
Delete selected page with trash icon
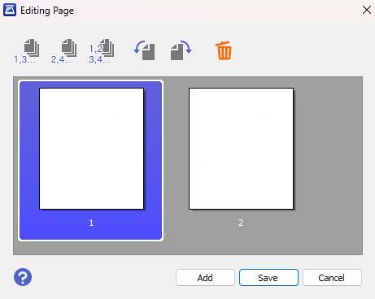point(224,50)
